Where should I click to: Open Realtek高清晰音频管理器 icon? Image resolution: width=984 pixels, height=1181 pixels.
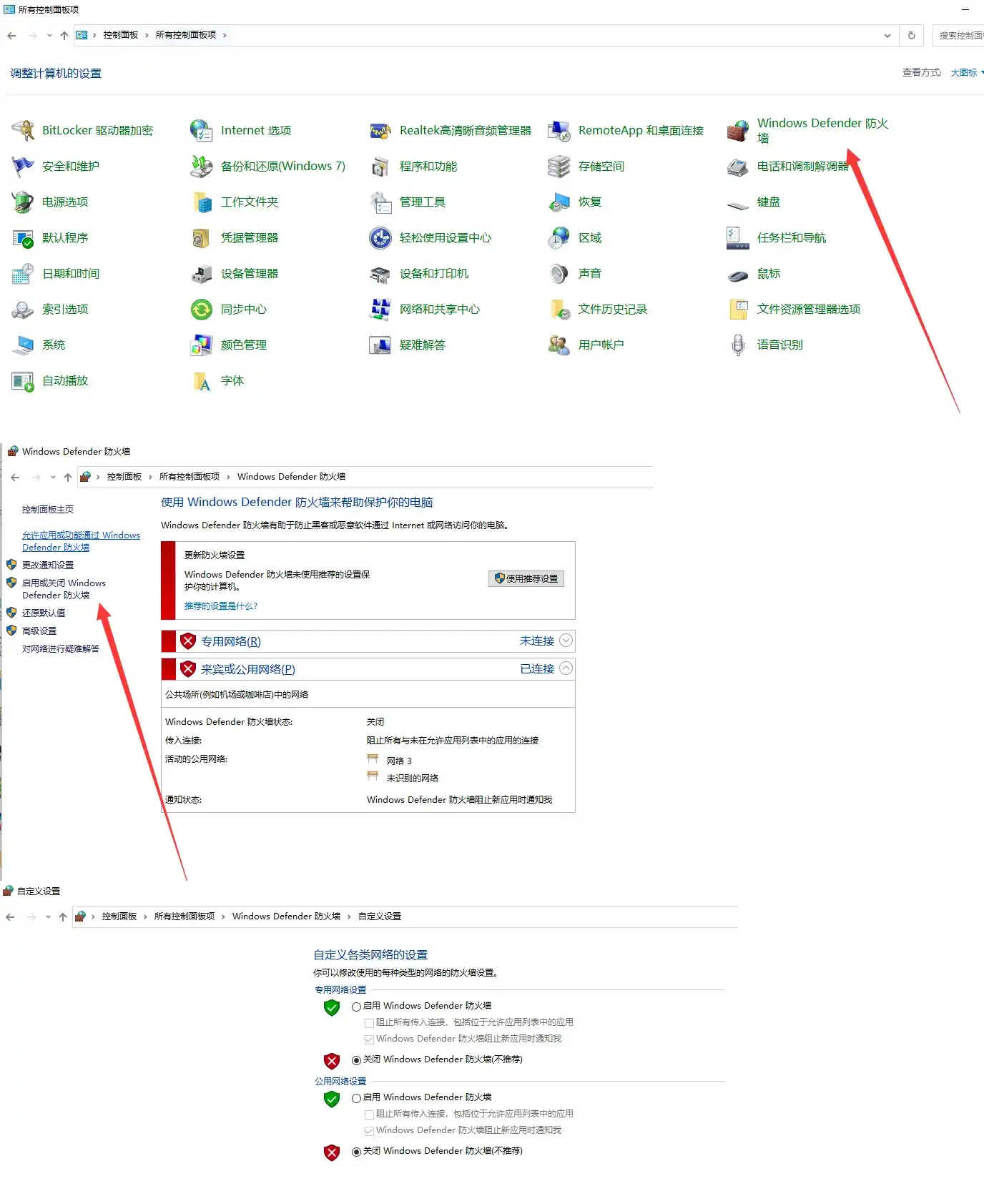click(x=380, y=131)
